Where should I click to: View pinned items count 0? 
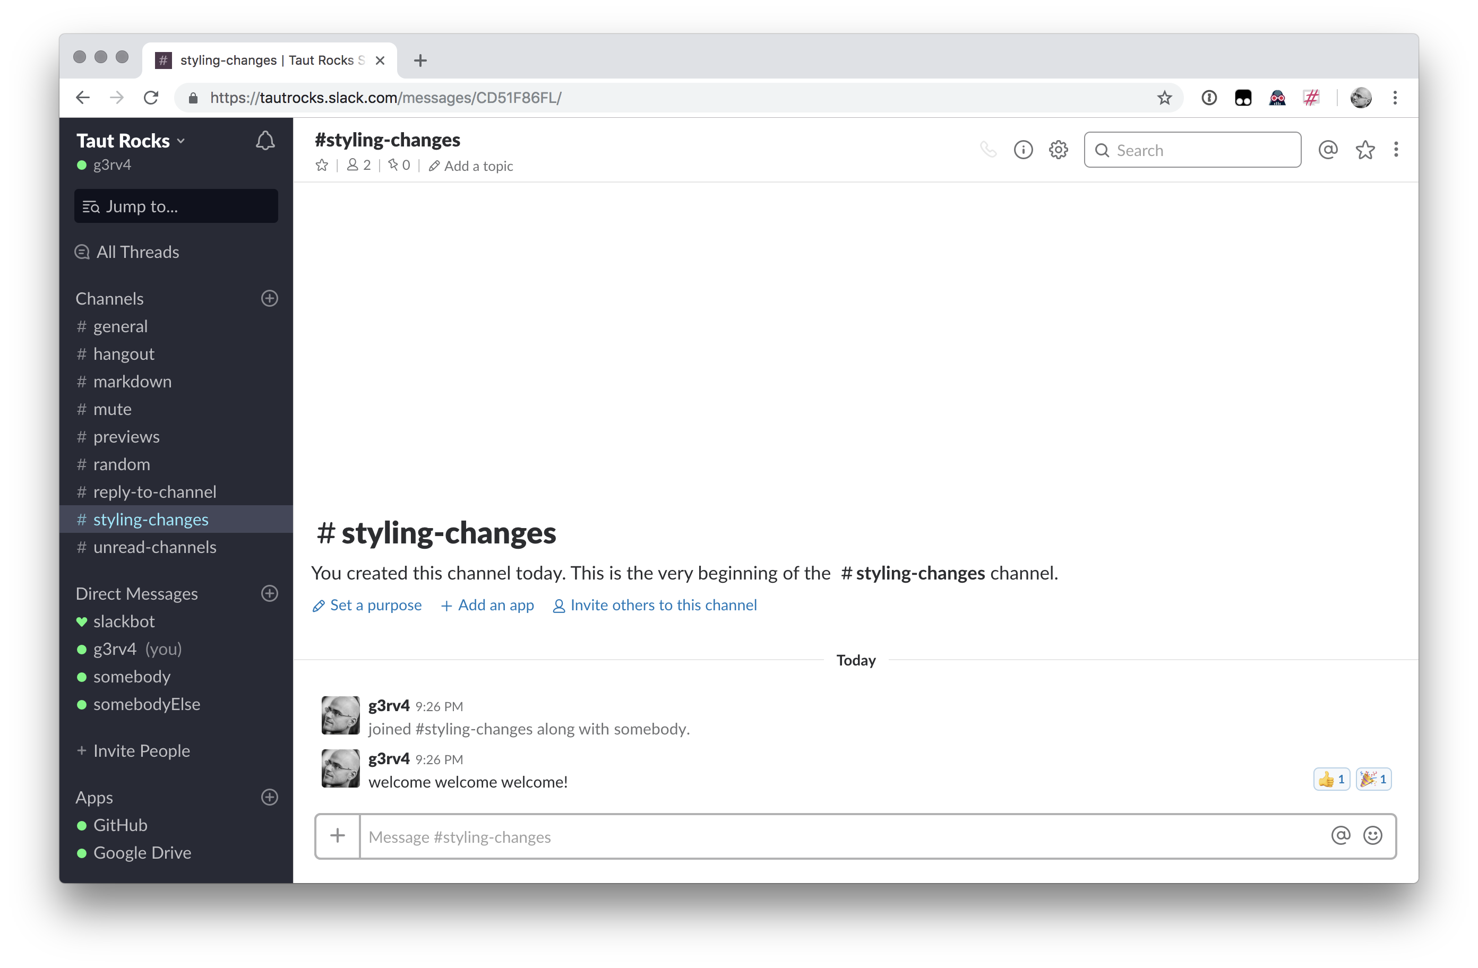tap(399, 165)
